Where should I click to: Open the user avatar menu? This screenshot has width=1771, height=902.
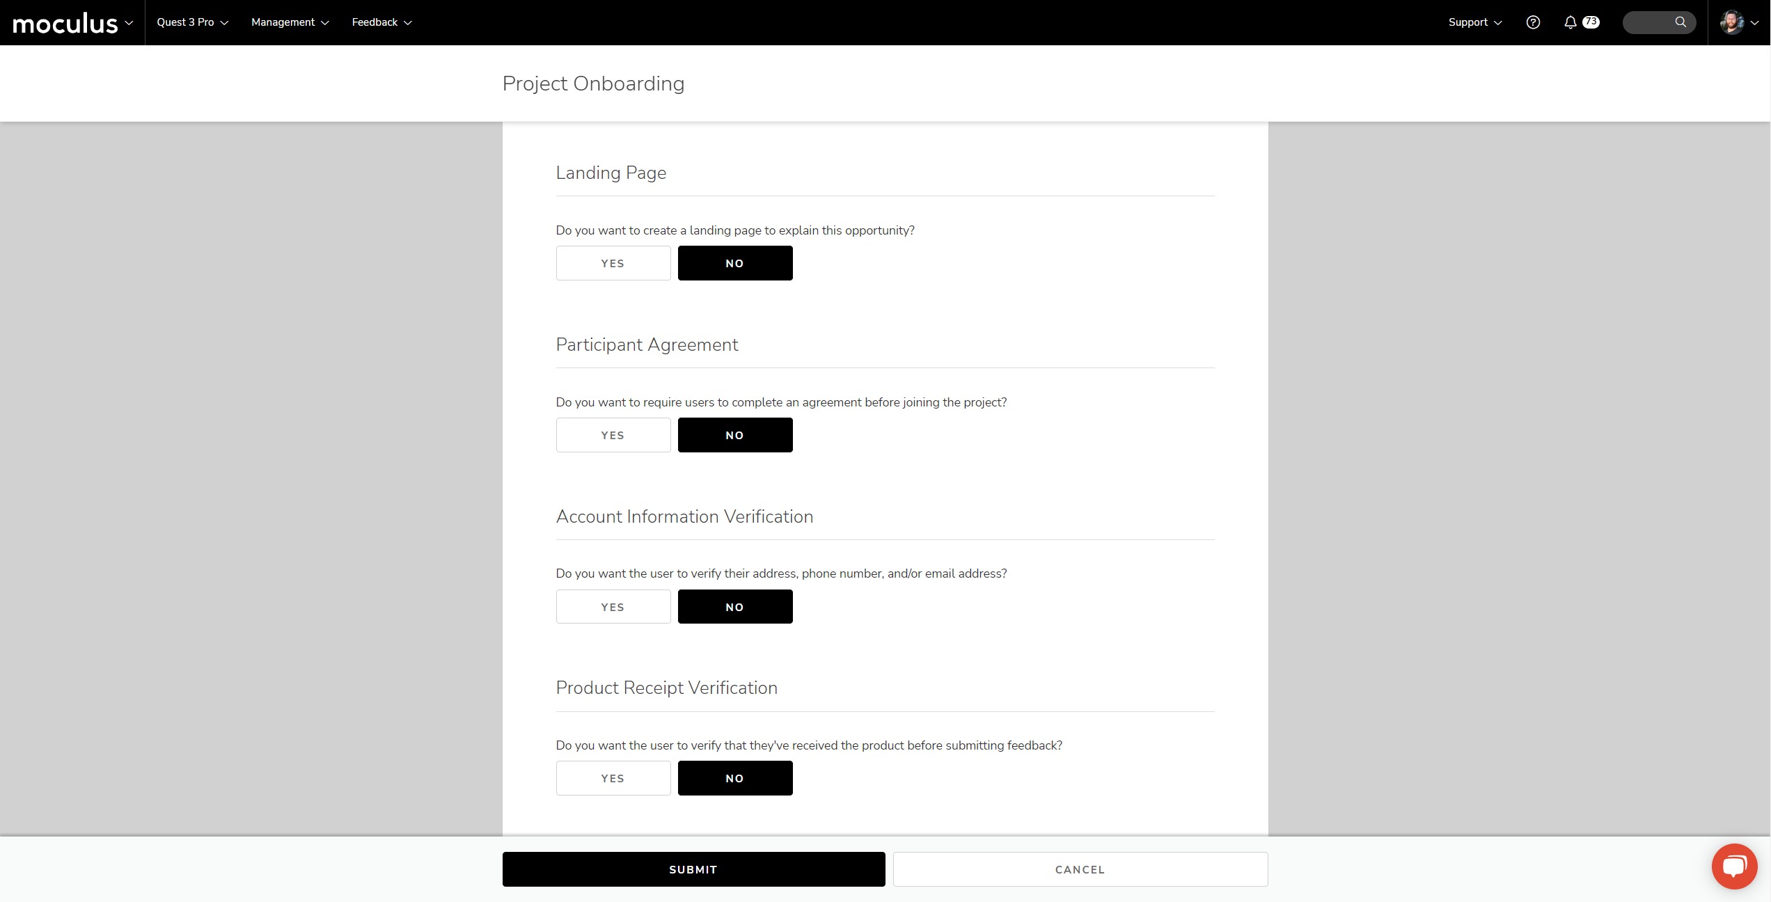click(1732, 22)
